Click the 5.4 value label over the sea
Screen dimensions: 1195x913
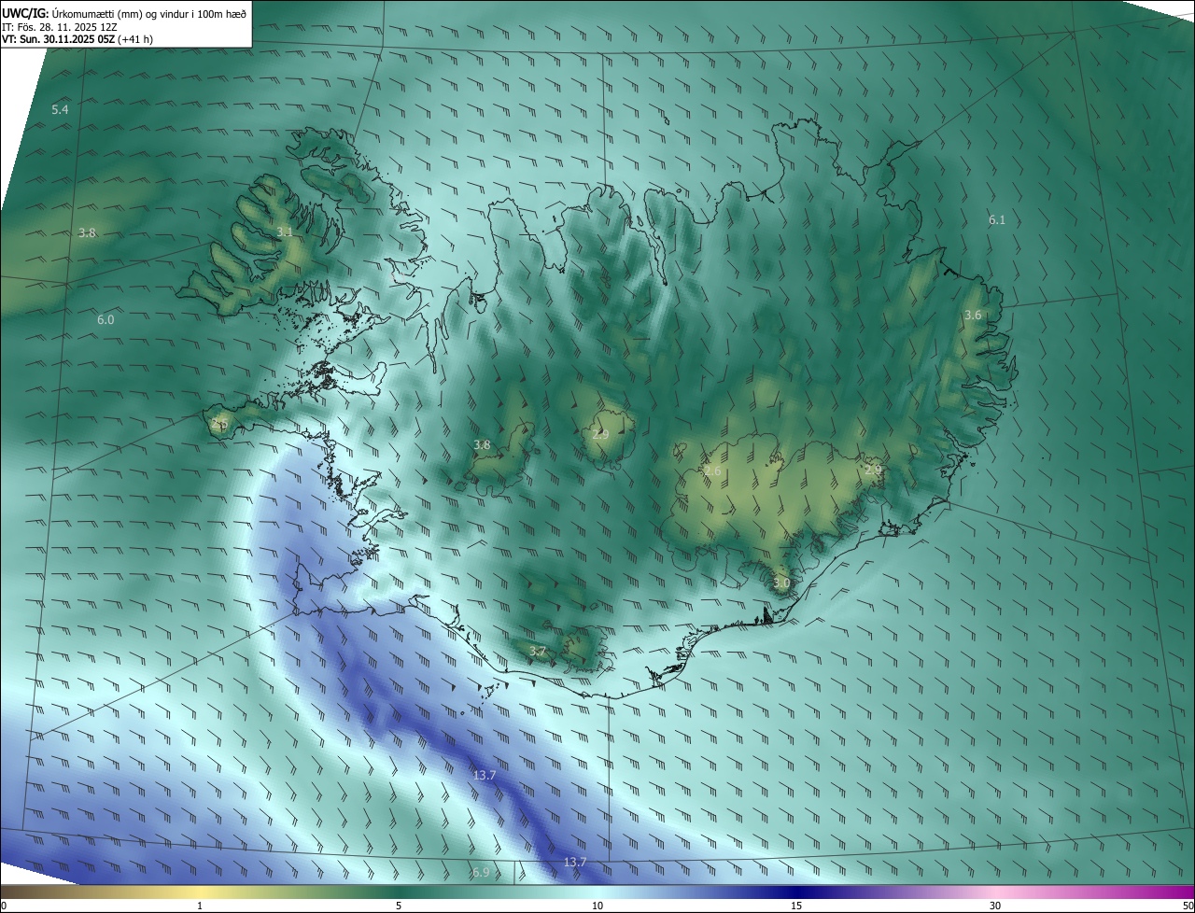pos(60,110)
